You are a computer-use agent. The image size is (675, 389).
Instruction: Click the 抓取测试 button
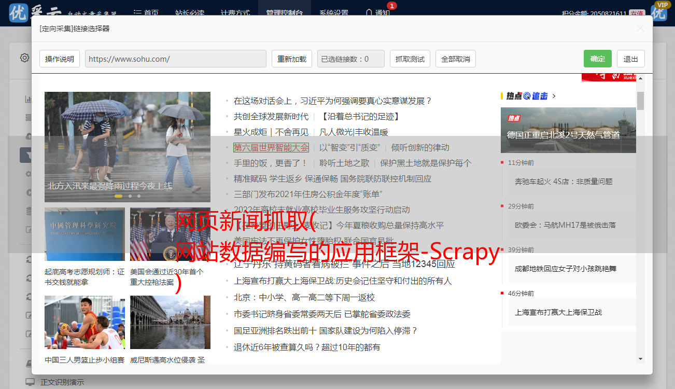[x=410, y=59]
